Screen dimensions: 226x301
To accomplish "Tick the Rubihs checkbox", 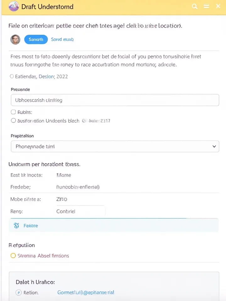I will point(13,112).
